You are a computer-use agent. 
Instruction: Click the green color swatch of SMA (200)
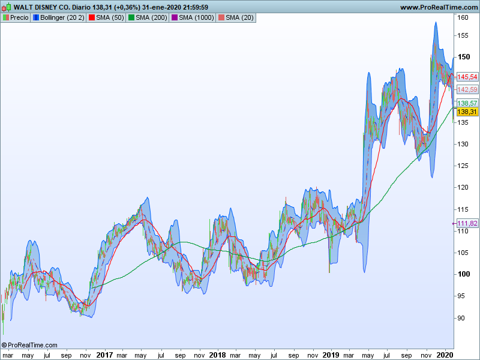[x=131, y=18]
